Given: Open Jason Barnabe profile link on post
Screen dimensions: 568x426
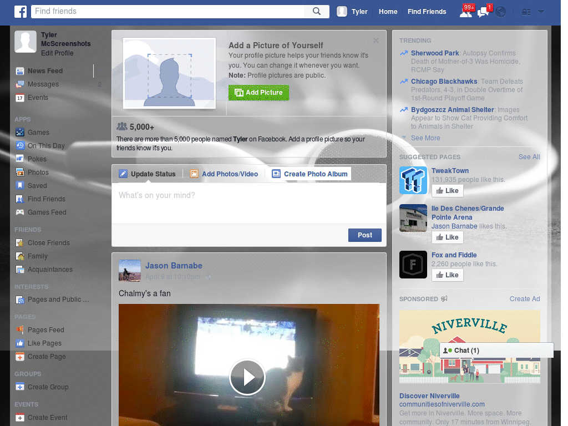Looking at the screenshot, I should click(174, 266).
